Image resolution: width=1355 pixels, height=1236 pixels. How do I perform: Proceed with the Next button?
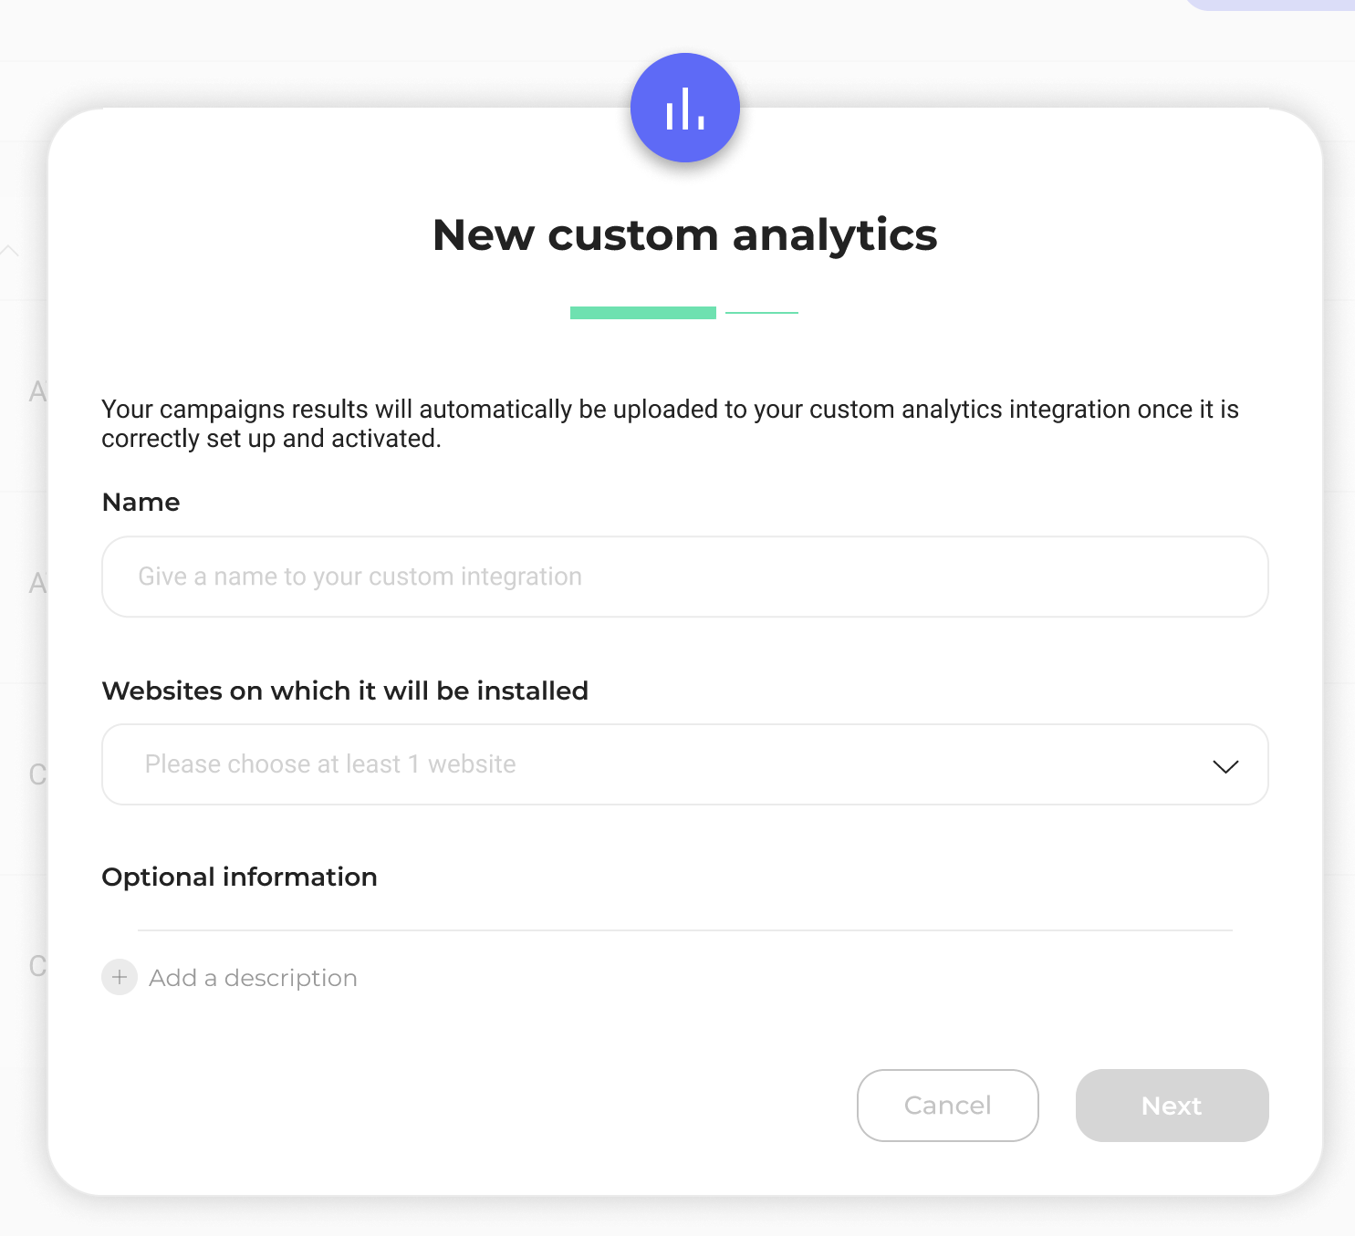coord(1172,1106)
